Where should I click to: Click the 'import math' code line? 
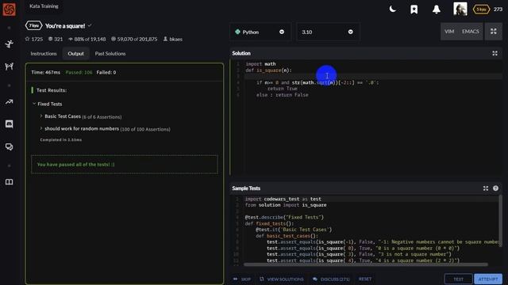coord(260,64)
